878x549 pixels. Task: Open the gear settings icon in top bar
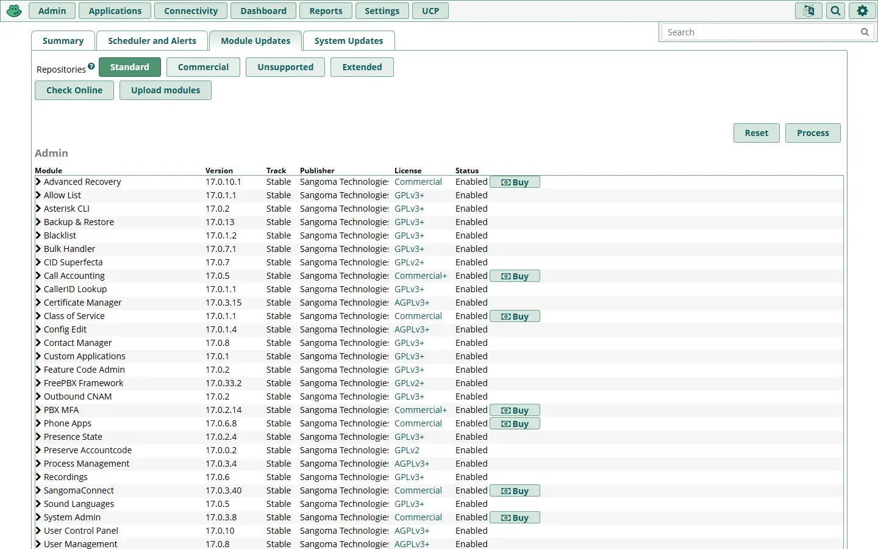(x=862, y=11)
